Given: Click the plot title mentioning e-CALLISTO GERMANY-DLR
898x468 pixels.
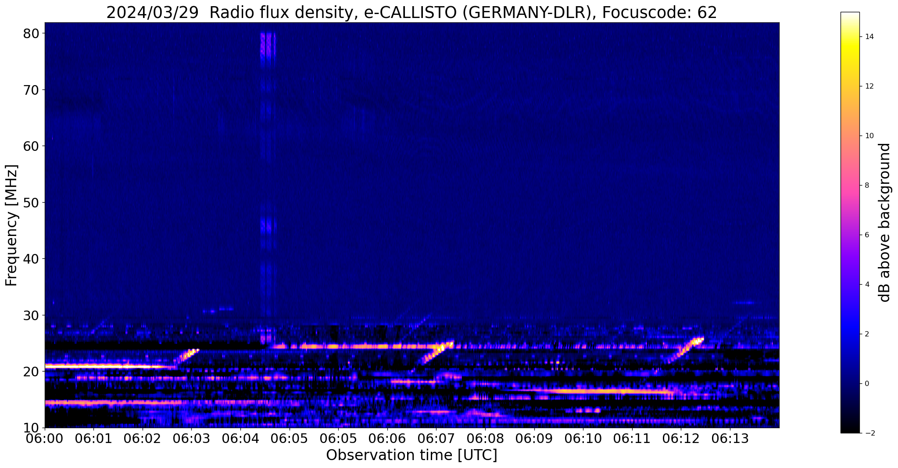Looking at the screenshot, I should coord(411,12).
